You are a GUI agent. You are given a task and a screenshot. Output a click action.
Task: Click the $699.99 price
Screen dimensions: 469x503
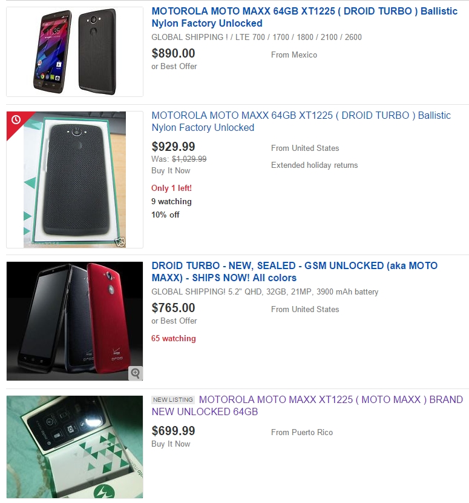[173, 431]
